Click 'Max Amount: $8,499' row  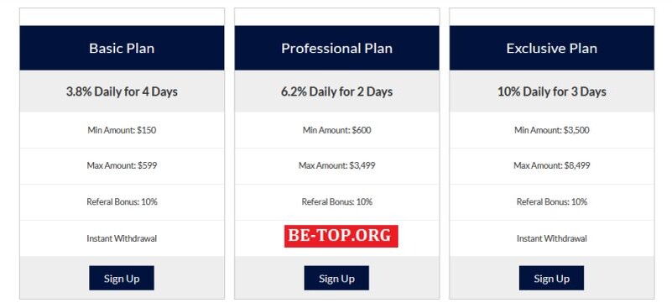pos(552,166)
